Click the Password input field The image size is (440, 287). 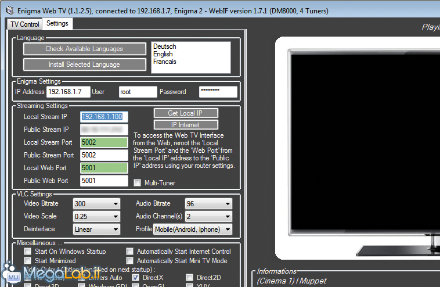218,92
